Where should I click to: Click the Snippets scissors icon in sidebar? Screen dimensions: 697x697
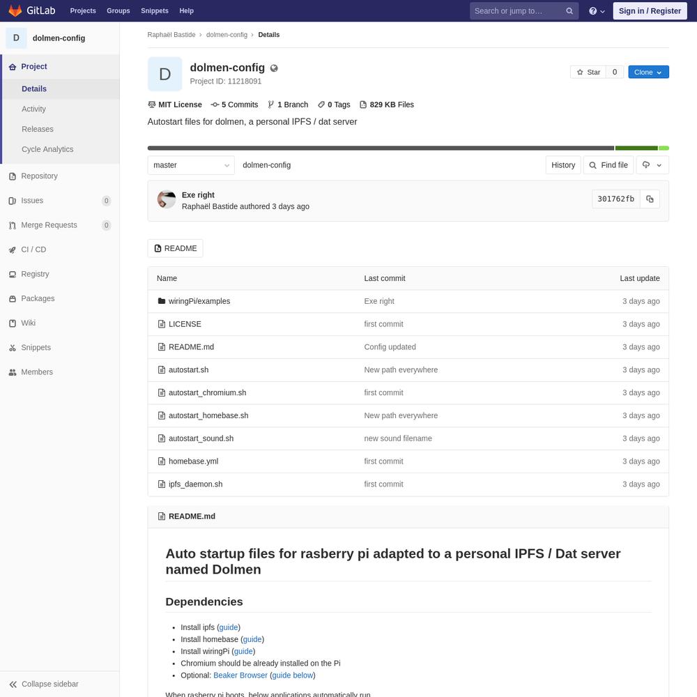[13, 348]
